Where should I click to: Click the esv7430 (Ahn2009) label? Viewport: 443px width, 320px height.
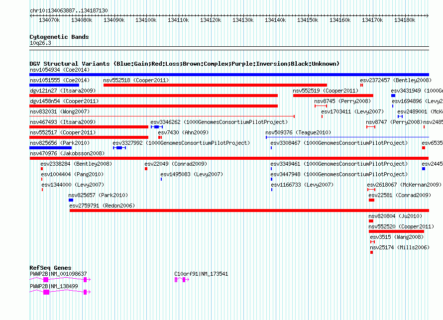(x=183, y=132)
